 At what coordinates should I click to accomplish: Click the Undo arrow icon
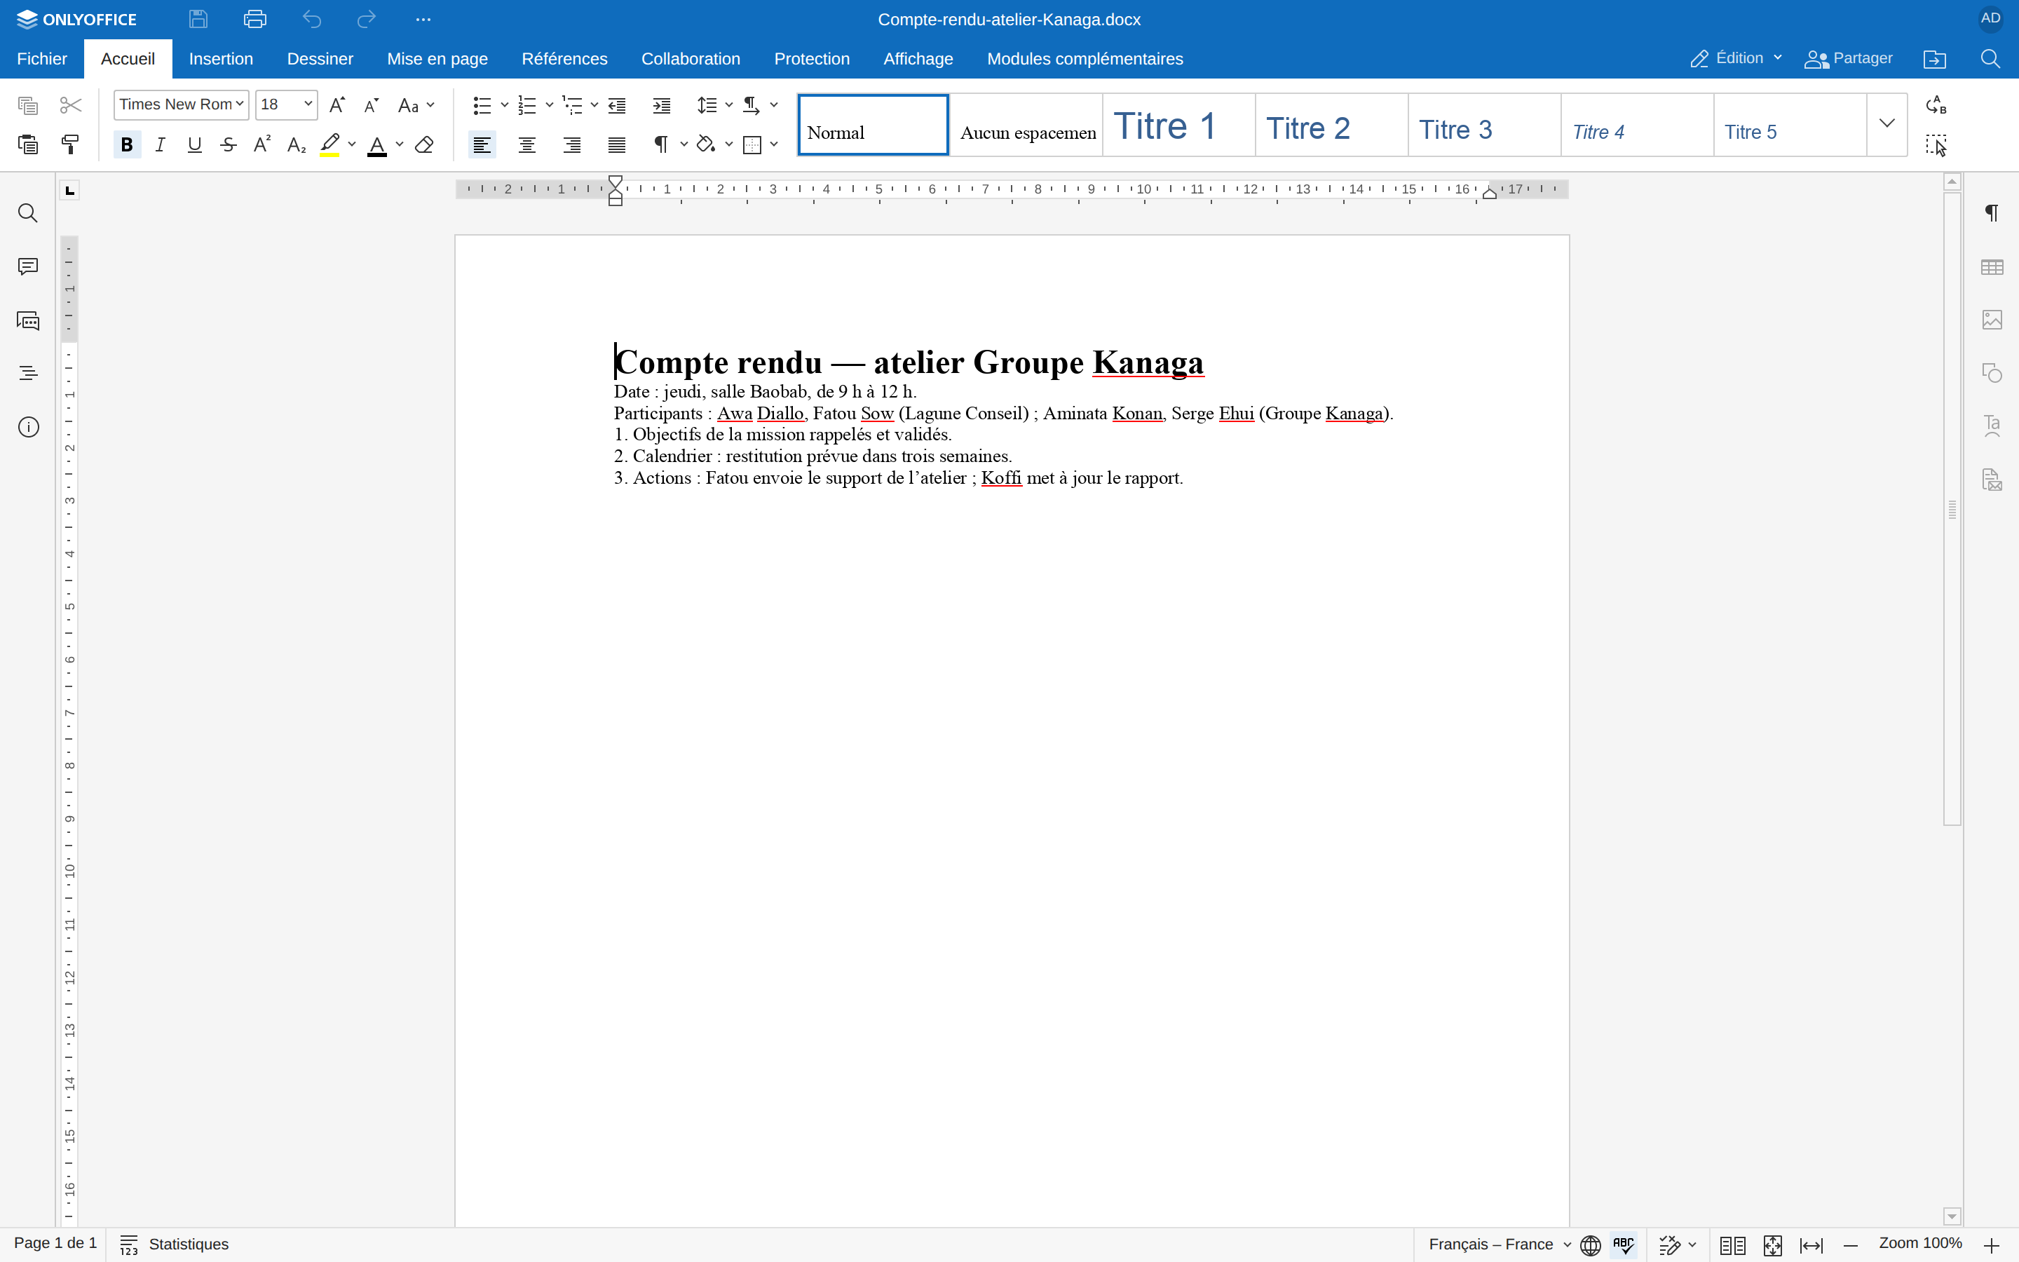click(x=311, y=18)
